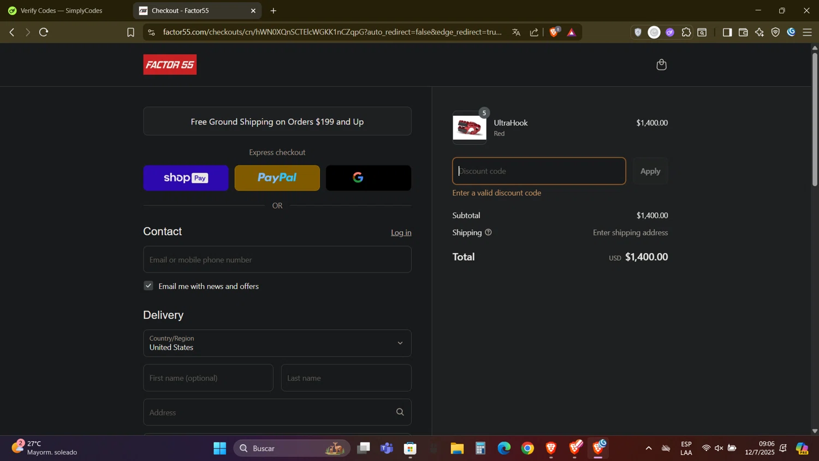The image size is (819, 461).
Task: Toggle the browser sidebar panel icon
Action: tap(727, 32)
